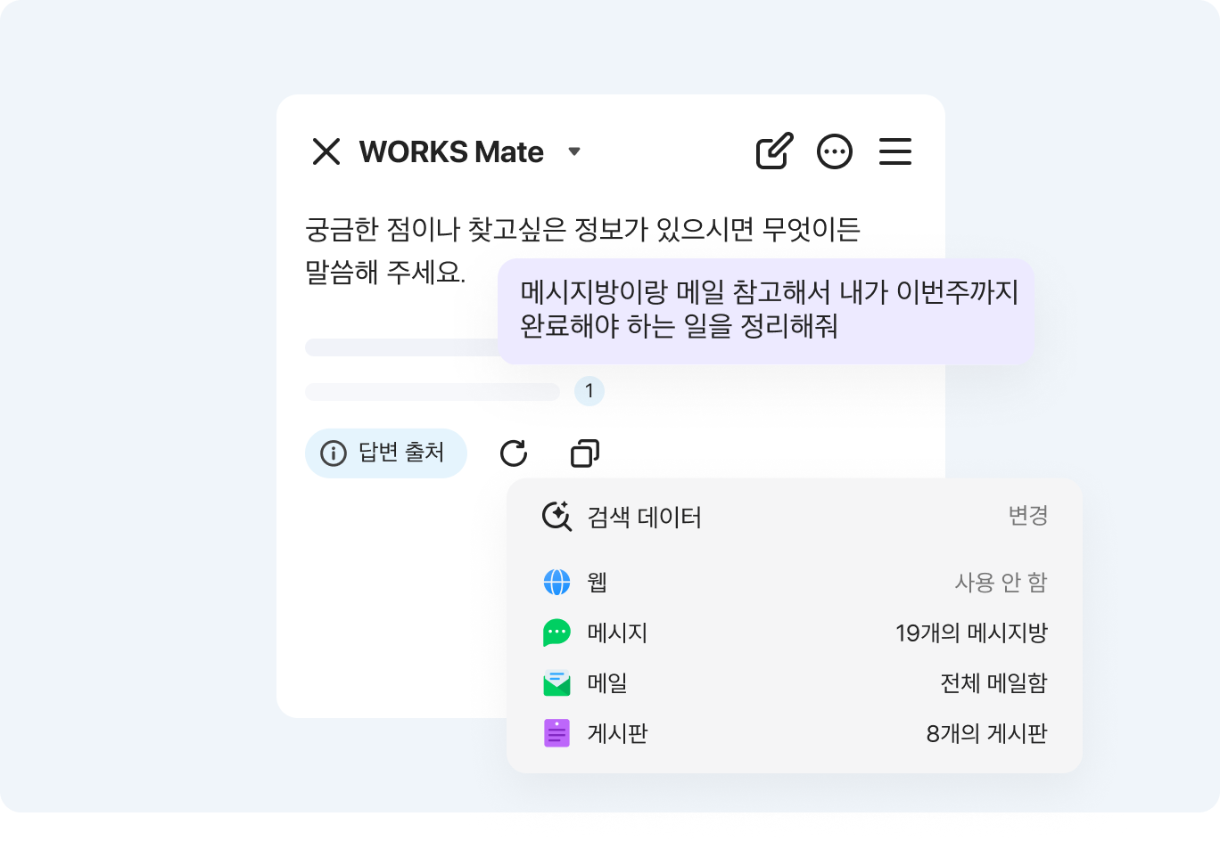Click the citation badge number 1

click(589, 391)
